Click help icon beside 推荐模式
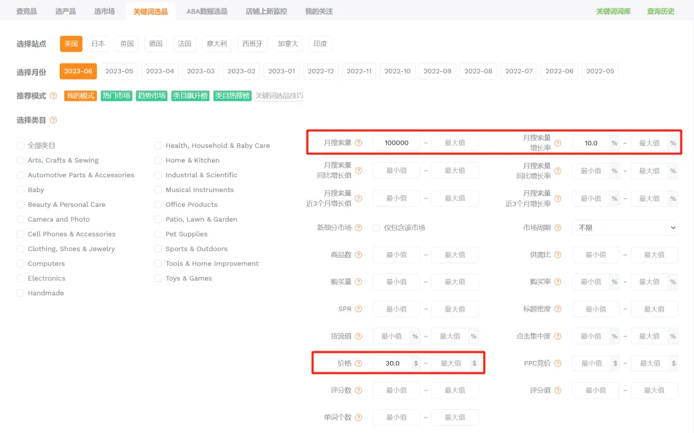The width and height of the screenshot is (694, 433). (53, 96)
